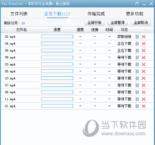
Task: Select the 11.mp4 file name
Action: [x=10, y=99]
